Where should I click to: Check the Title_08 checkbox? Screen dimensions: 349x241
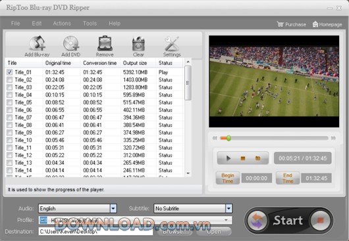pos(10,125)
